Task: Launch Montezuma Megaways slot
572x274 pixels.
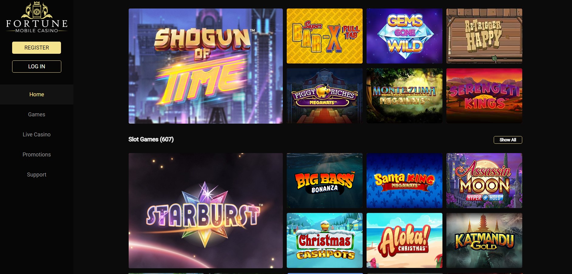Action: tap(404, 96)
